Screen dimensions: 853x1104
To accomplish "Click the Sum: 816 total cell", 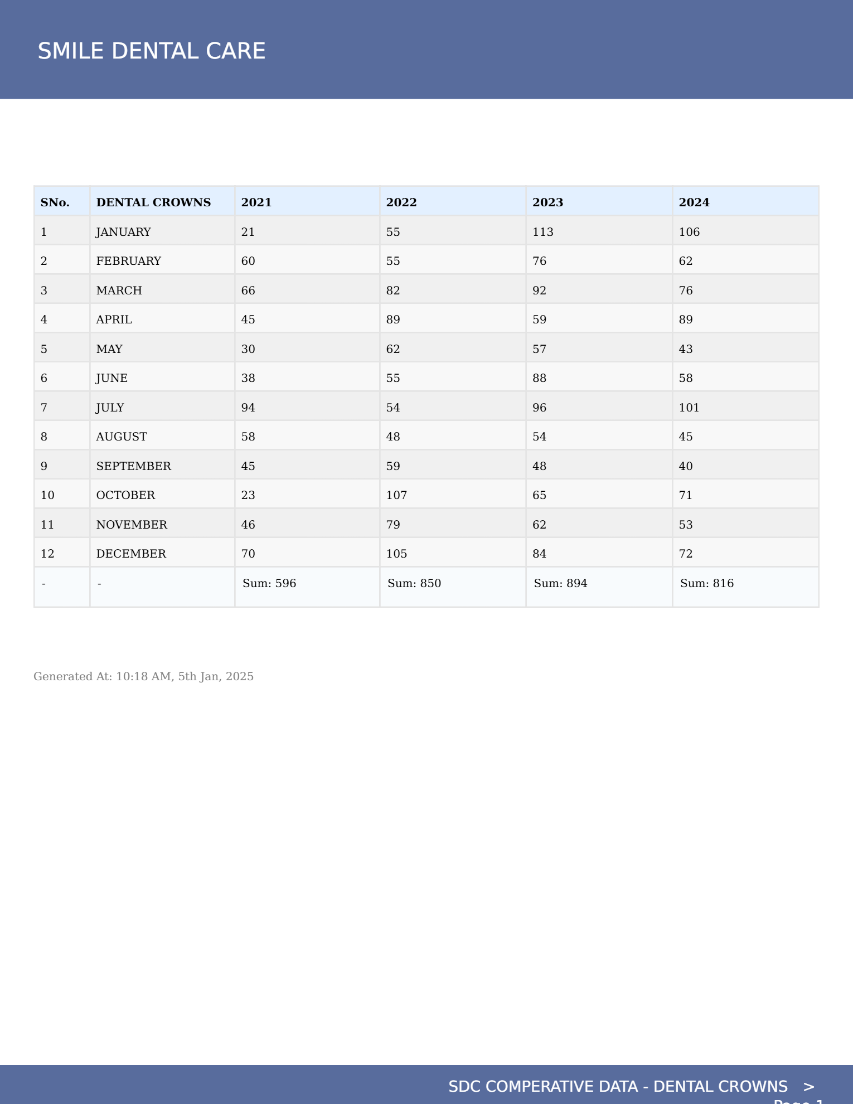I will click(745, 587).
